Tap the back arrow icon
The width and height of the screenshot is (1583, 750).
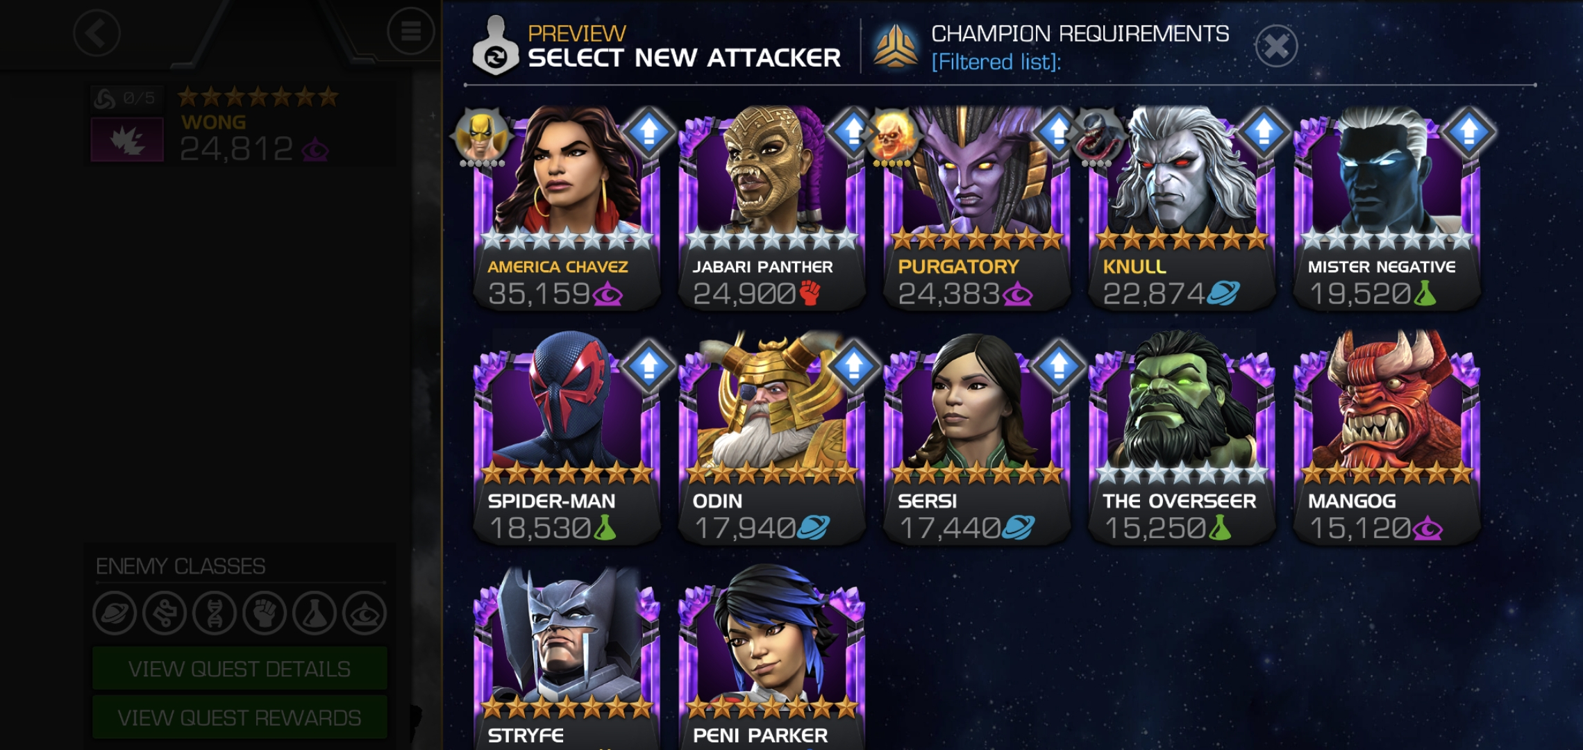tap(97, 33)
